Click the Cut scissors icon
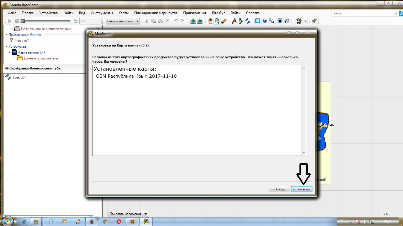The width and height of the screenshot is (403, 226). [146, 21]
